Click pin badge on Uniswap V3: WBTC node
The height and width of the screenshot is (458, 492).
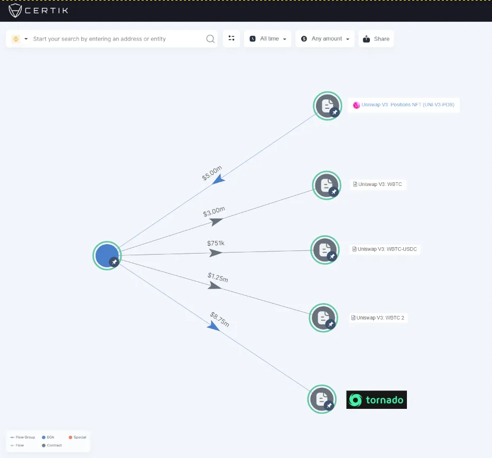click(333, 191)
